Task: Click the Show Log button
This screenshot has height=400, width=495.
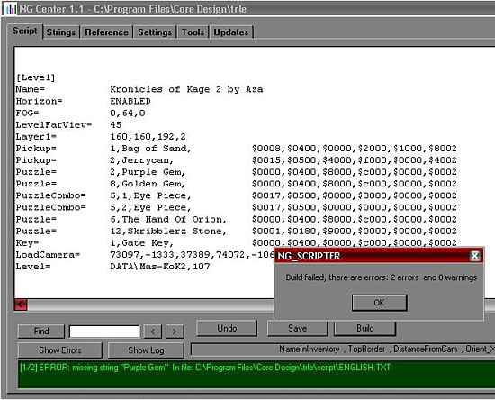Action: (x=146, y=350)
